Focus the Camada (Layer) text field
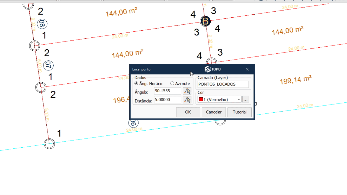 click(223, 84)
